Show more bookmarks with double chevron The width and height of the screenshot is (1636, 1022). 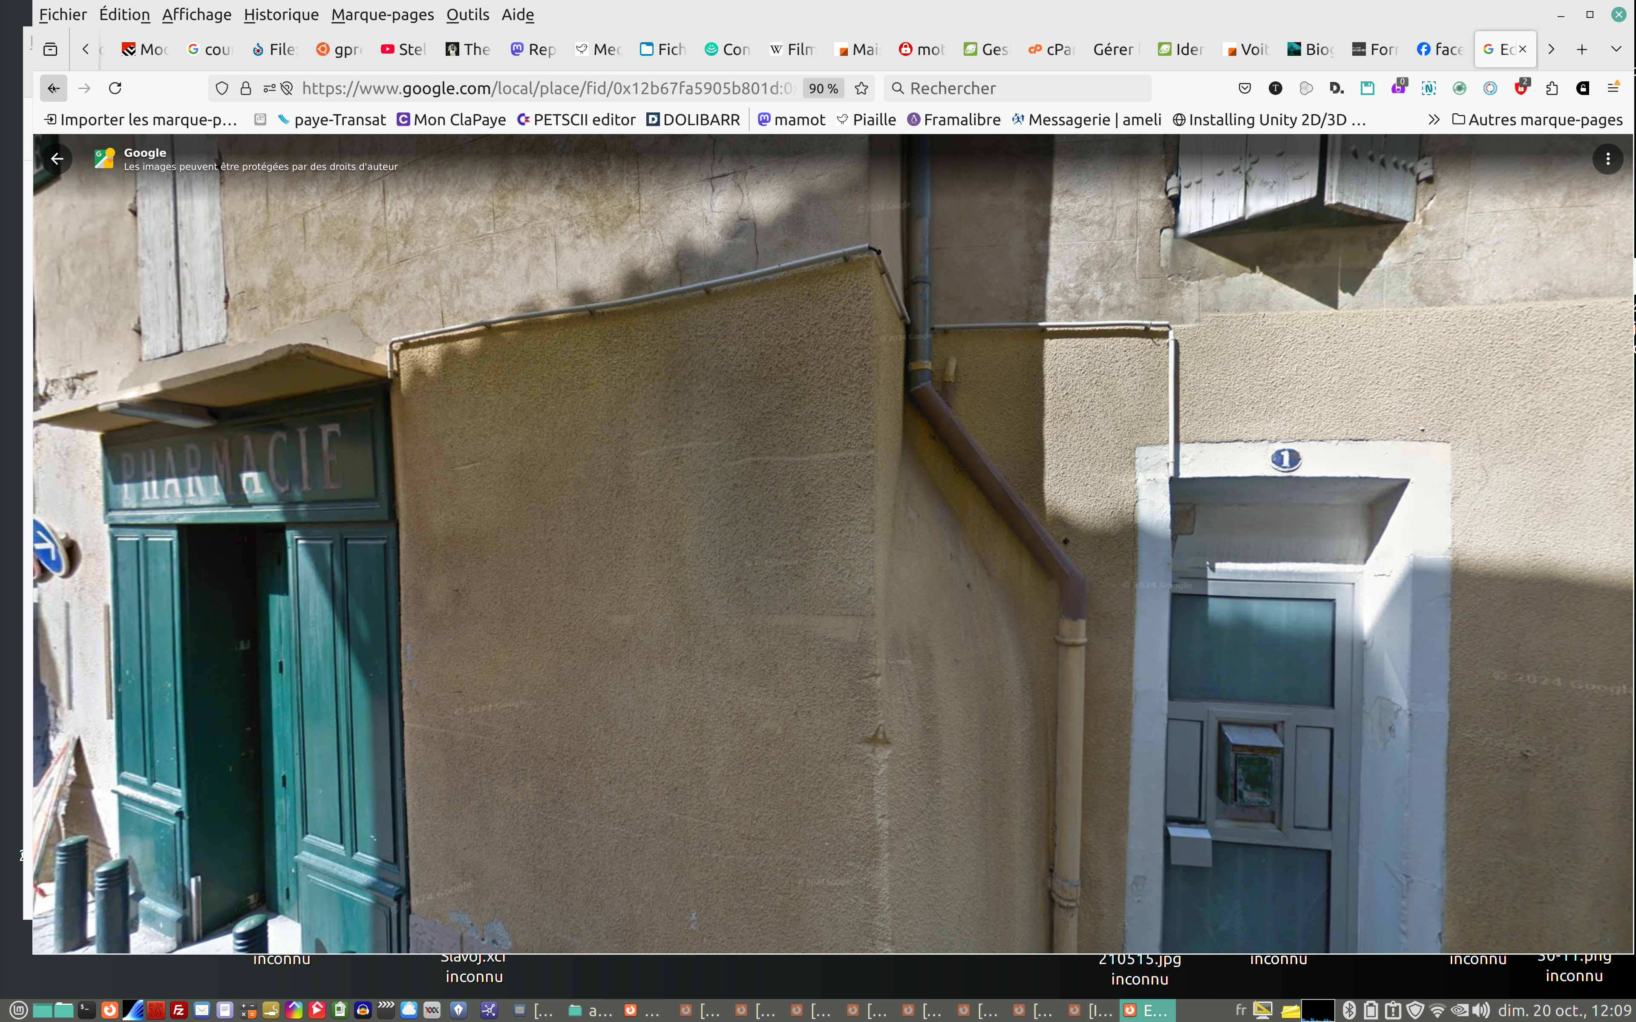point(1433,120)
